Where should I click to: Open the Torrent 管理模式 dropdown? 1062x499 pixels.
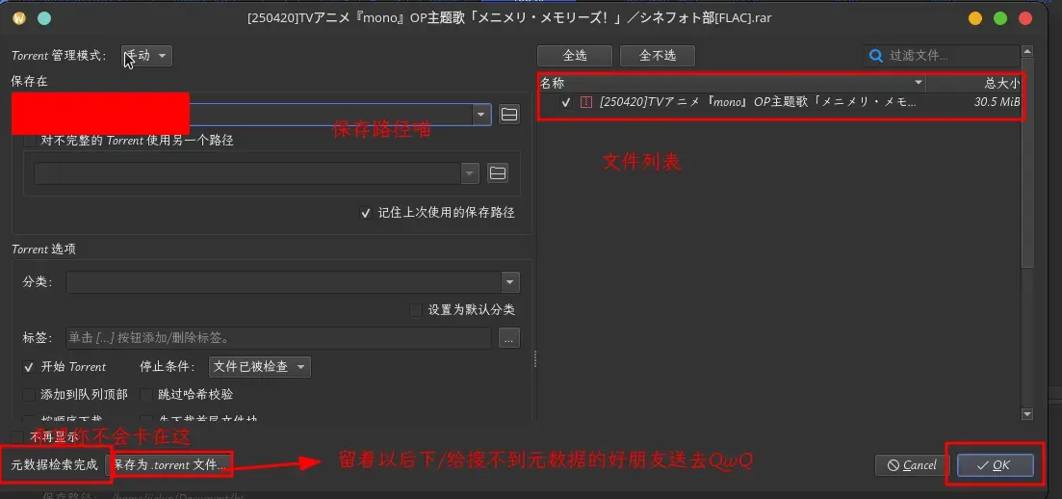click(x=147, y=56)
